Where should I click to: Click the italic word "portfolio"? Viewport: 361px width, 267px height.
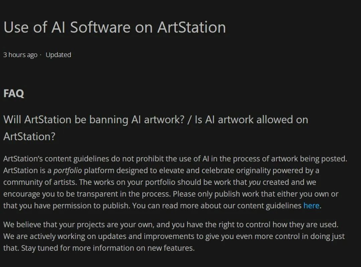click(x=68, y=171)
